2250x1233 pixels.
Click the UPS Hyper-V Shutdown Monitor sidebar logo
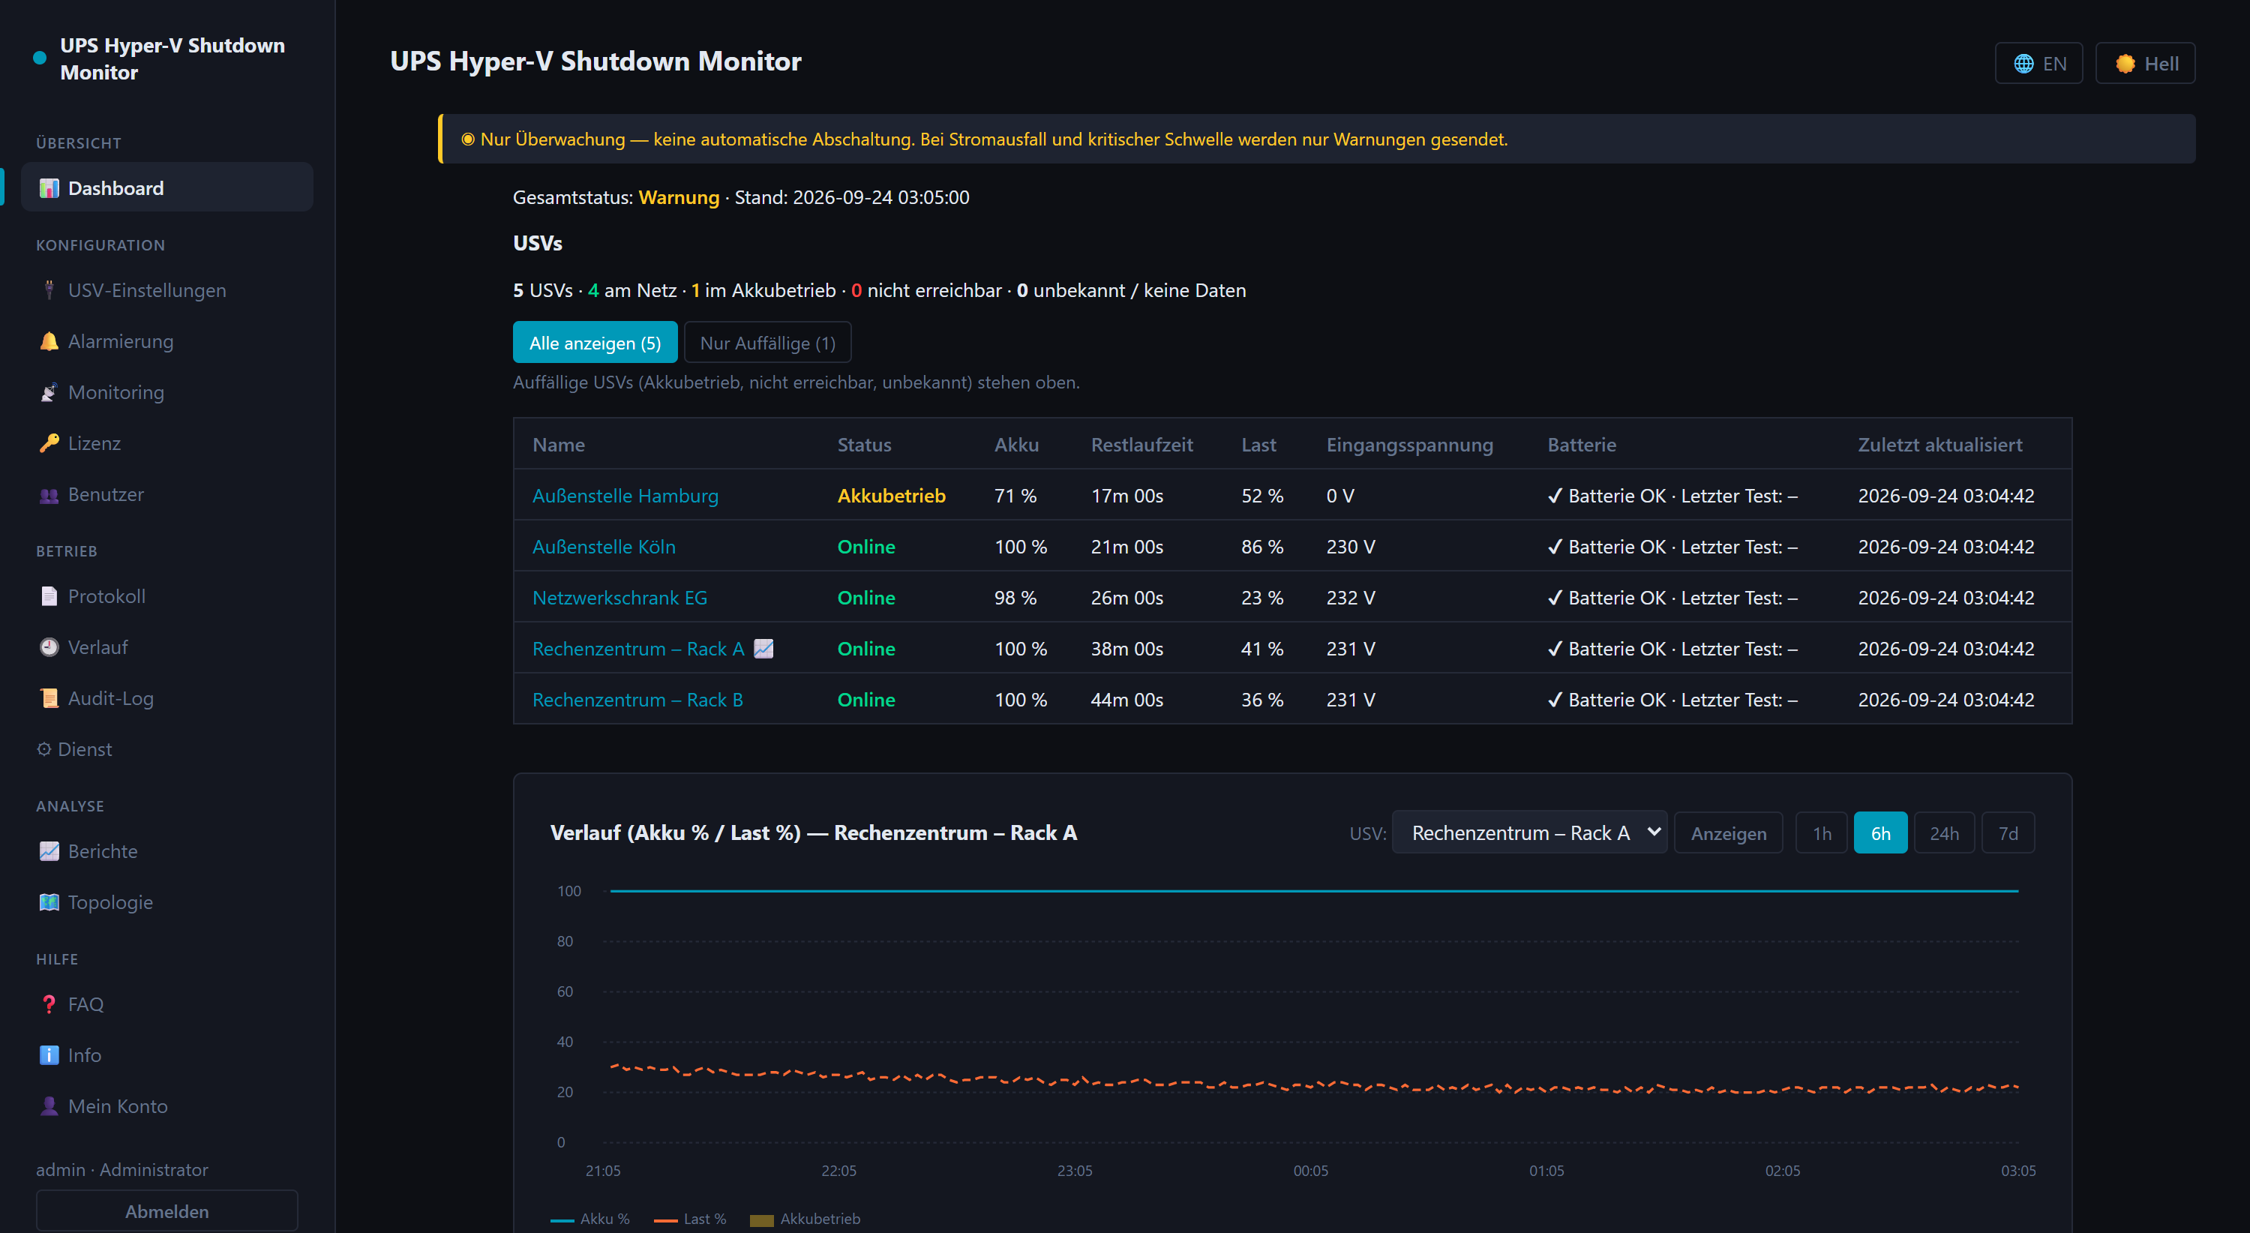160,58
